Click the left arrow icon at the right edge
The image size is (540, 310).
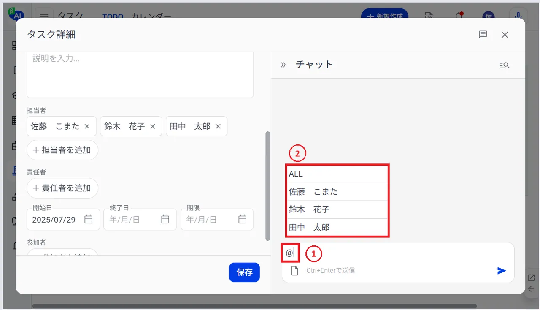532,289
